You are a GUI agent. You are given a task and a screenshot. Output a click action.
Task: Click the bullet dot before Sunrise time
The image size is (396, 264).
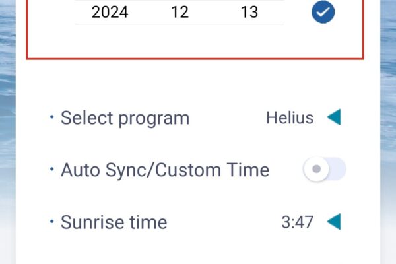click(51, 222)
